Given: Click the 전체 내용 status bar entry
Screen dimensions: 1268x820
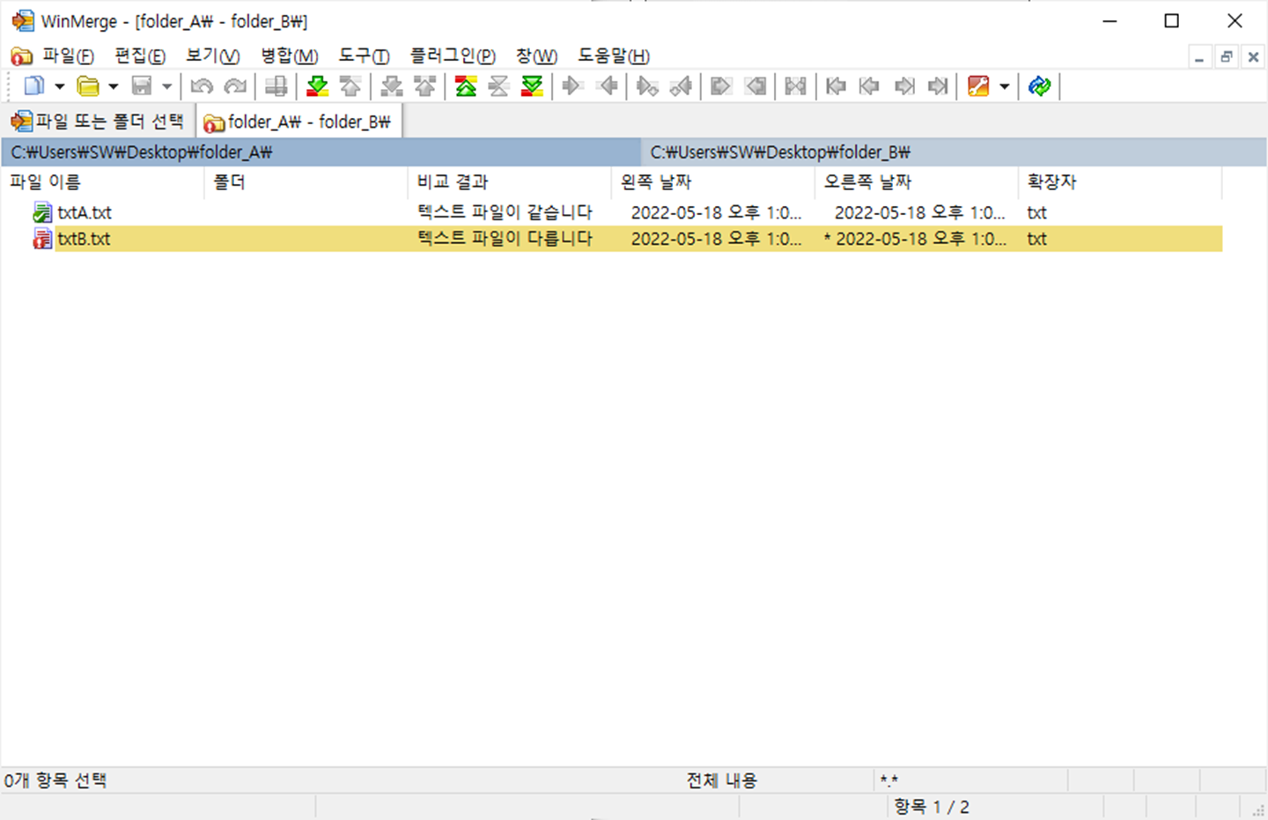Looking at the screenshot, I should point(722,780).
